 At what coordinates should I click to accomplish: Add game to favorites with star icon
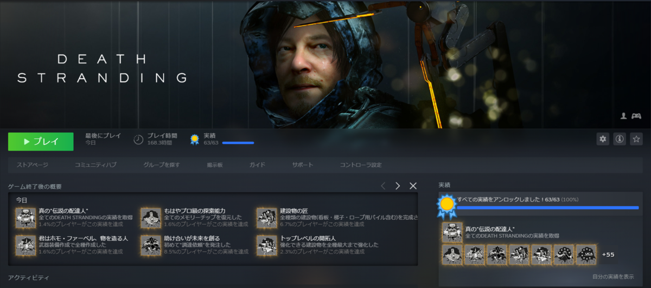click(636, 139)
